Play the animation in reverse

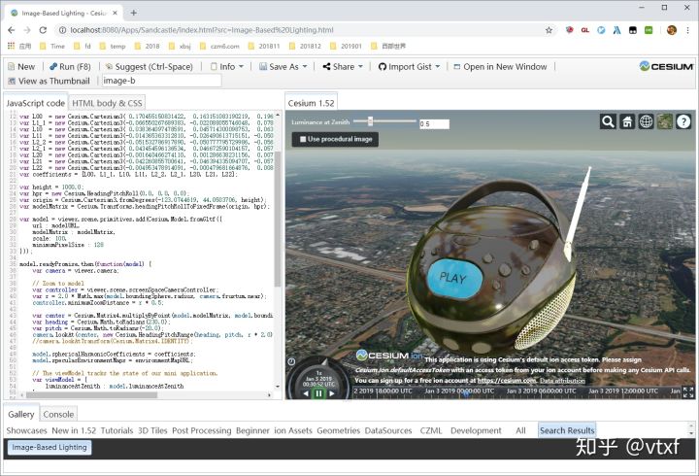click(306, 393)
